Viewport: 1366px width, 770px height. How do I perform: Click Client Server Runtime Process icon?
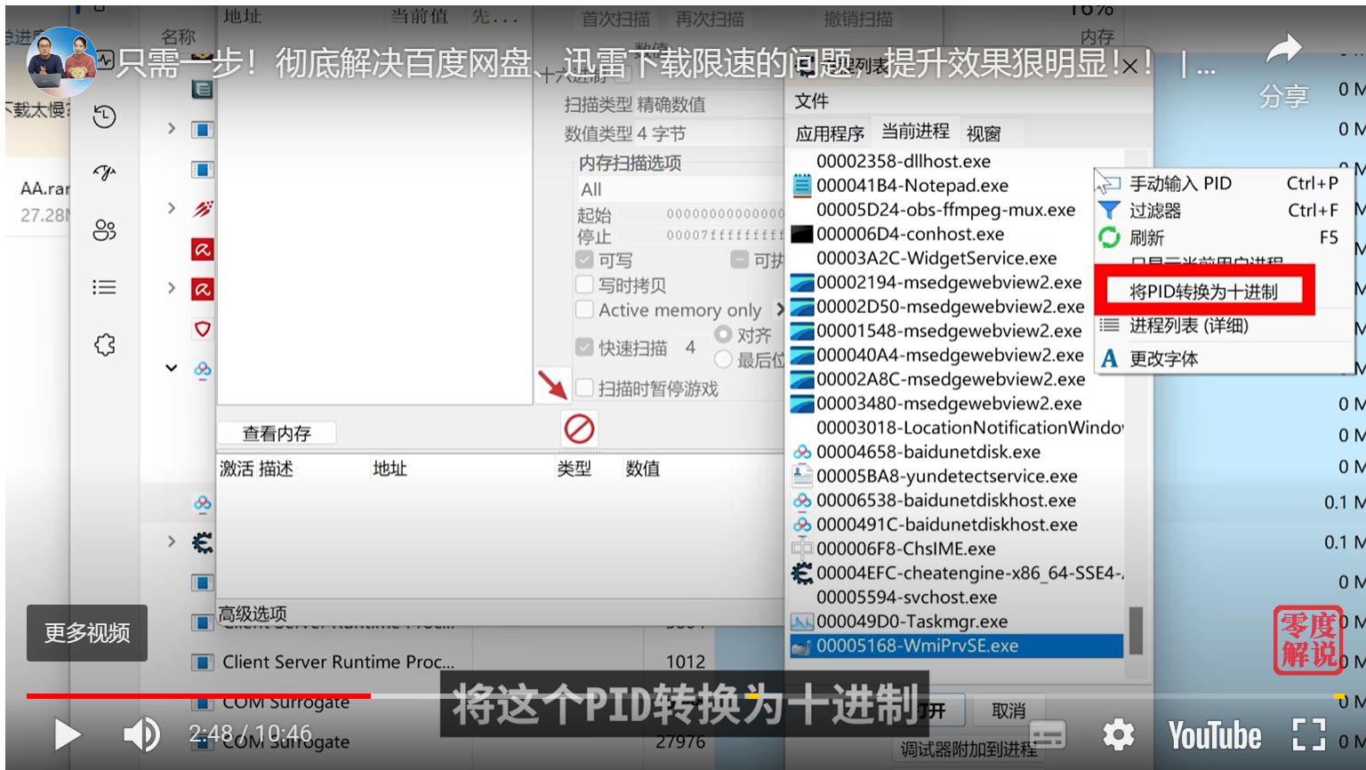[x=203, y=662]
